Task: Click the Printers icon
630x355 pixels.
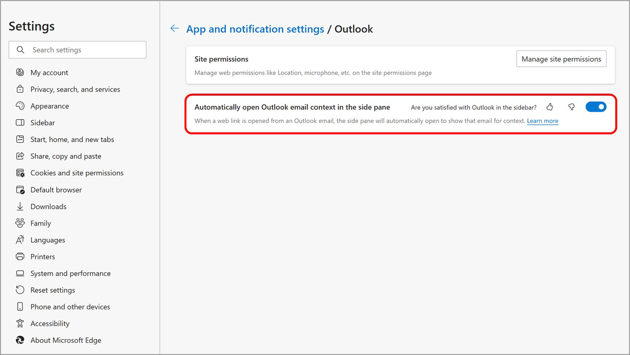Action: click(20, 256)
